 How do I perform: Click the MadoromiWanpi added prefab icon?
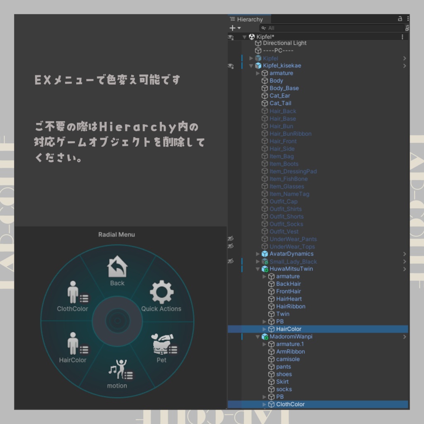tap(265, 337)
